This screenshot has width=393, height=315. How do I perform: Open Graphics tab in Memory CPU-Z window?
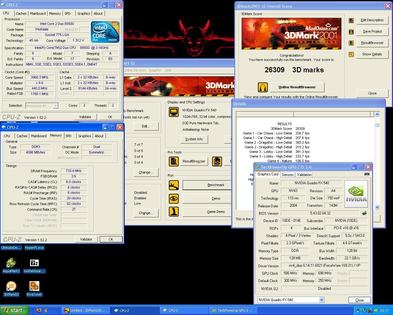click(x=84, y=136)
